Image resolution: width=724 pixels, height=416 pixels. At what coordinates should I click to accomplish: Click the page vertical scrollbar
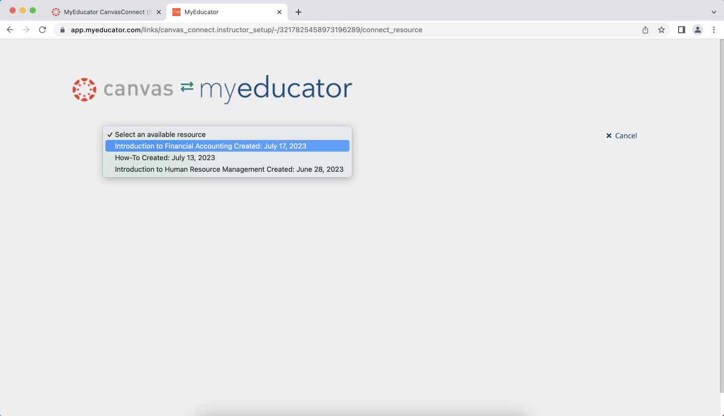(722, 217)
